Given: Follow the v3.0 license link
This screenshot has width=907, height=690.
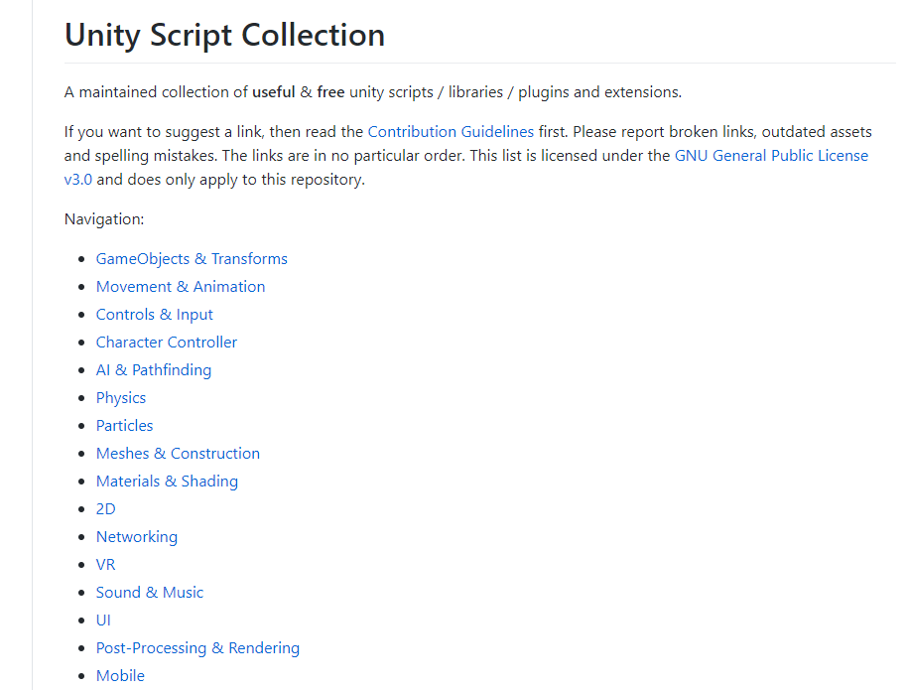Looking at the screenshot, I should pos(78,180).
